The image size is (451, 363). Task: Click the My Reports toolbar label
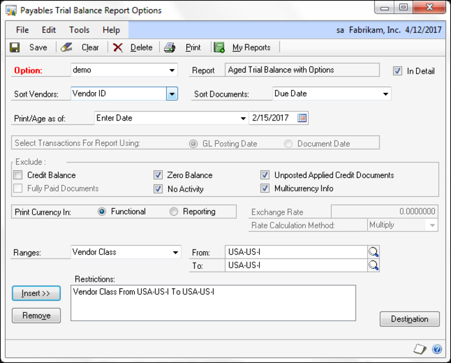coord(251,48)
